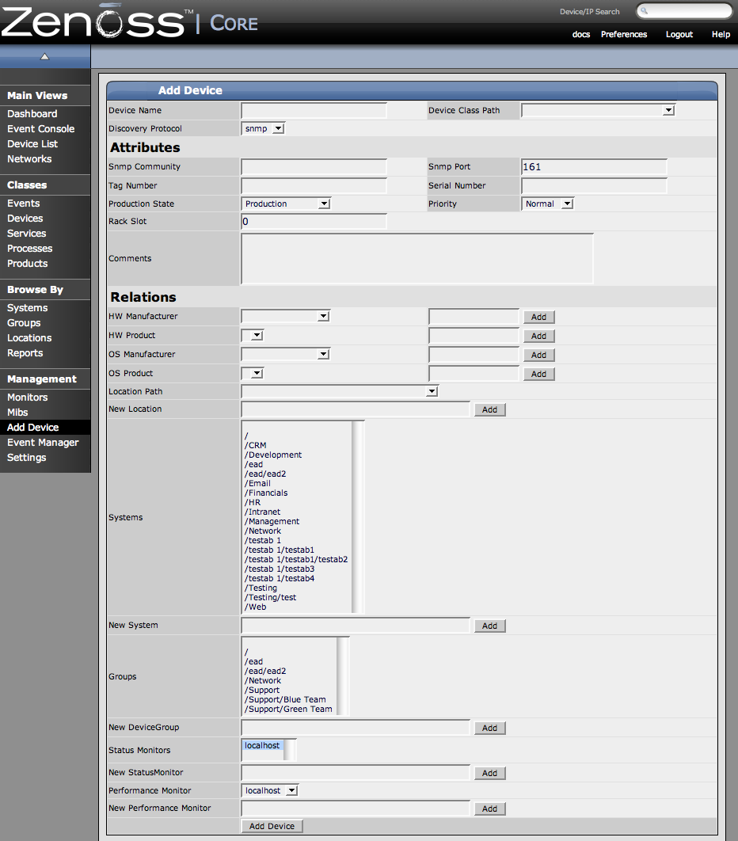Click the search magnifier icon
The height and width of the screenshot is (841, 738).
click(x=645, y=11)
